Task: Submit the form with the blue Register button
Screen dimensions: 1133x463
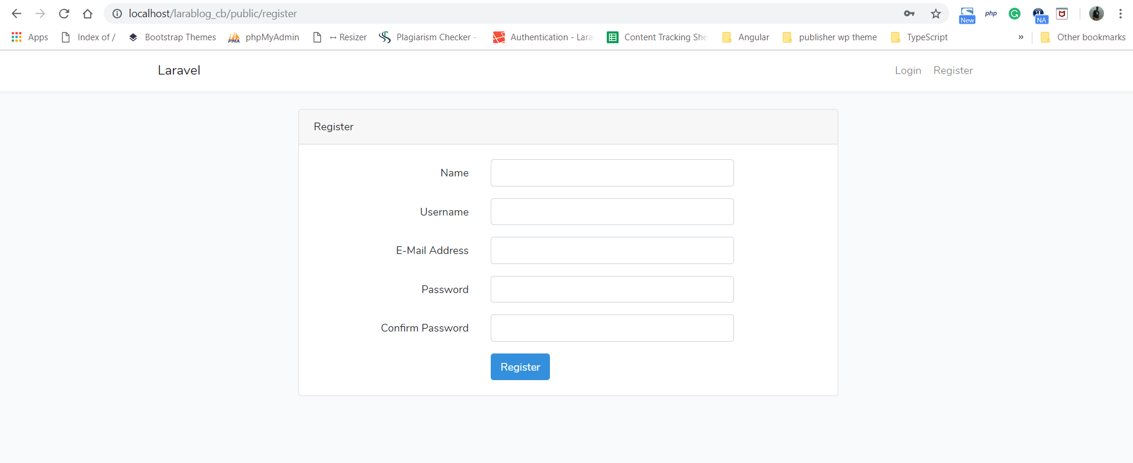Action: coord(520,366)
